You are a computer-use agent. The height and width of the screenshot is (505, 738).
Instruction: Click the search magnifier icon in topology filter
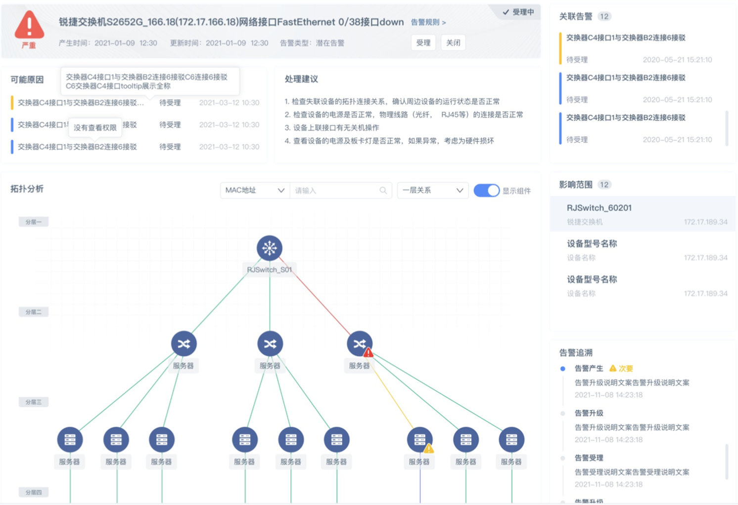click(383, 190)
